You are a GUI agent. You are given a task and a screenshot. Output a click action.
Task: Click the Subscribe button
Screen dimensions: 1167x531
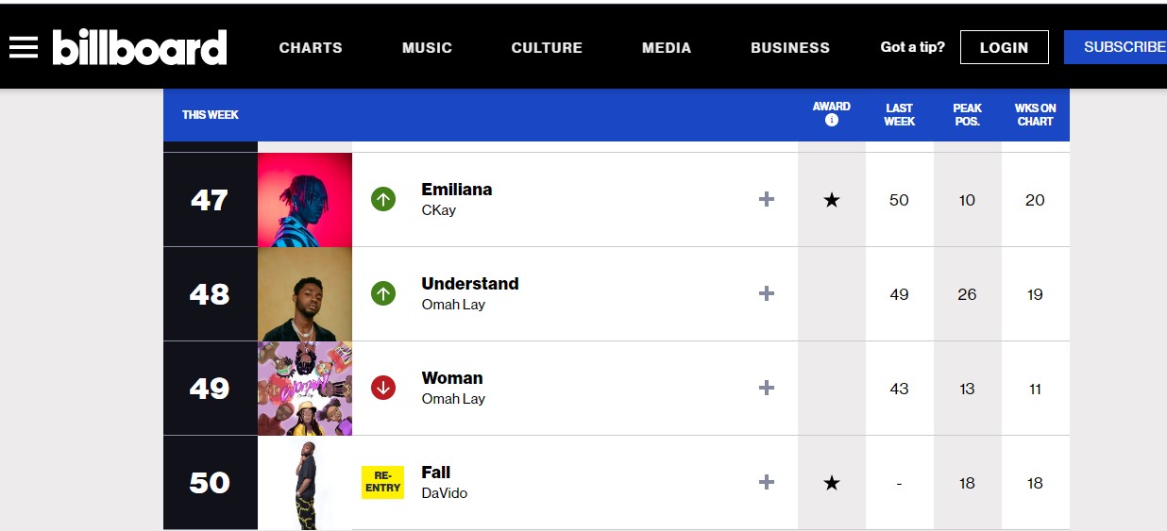1116,47
